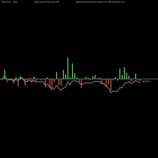158x158 pixels.
Task: Click the 257.91 value label
Action: point(146,82)
